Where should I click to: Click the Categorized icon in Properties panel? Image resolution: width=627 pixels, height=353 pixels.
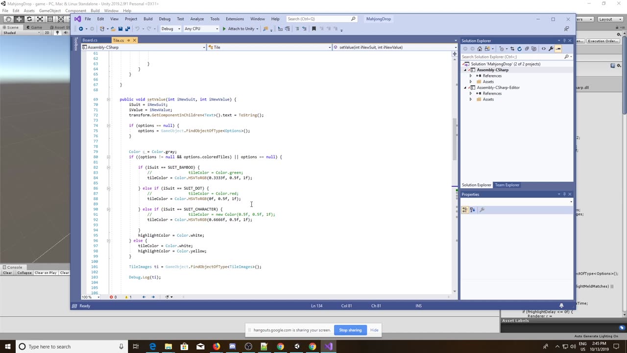pyautogui.click(x=464, y=210)
